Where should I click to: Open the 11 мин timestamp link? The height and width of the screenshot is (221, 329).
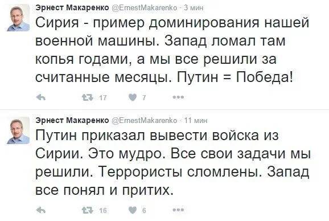tap(196, 121)
